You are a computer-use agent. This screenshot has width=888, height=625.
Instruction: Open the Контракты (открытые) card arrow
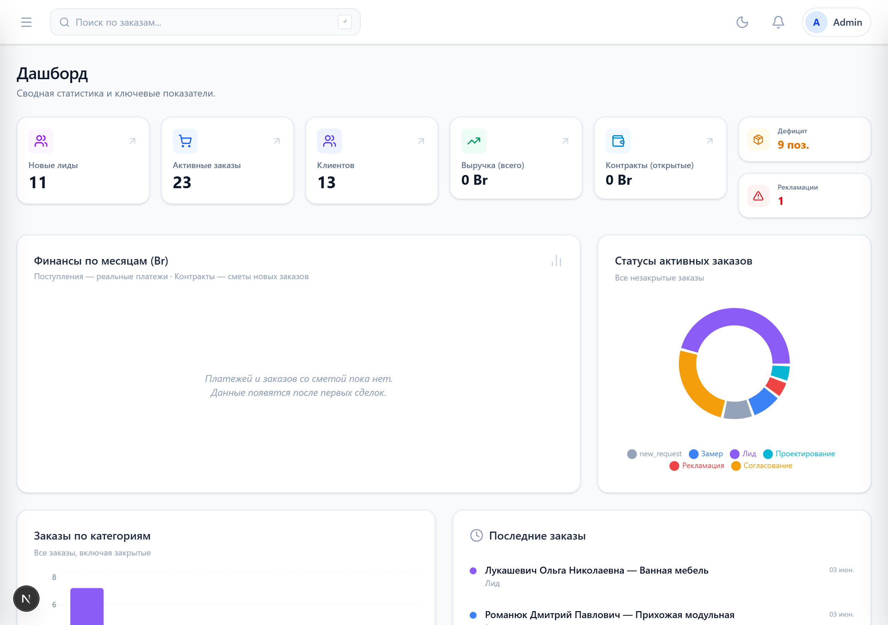click(709, 141)
